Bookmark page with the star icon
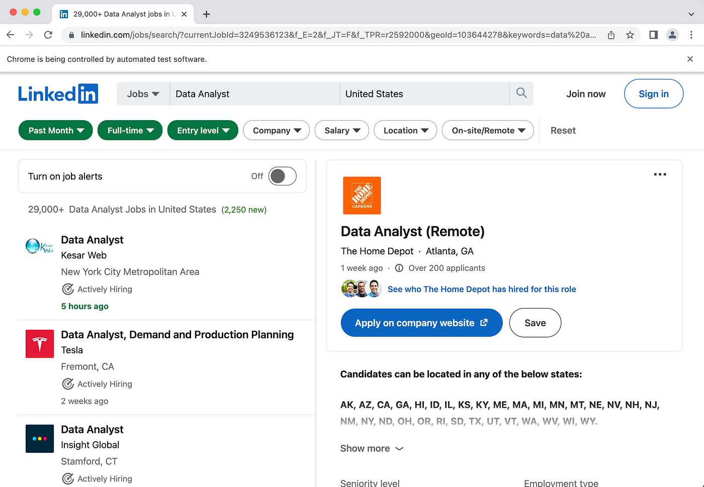Image resolution: width=704 pixels, height=487 pixels. tap(630, 35)
